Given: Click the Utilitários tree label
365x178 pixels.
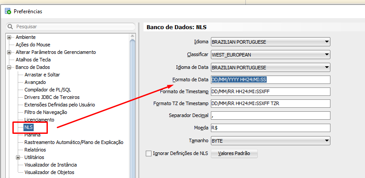Looking at the screenshot, I should point(34,157).
